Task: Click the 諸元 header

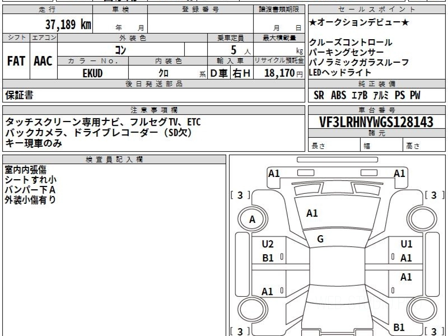Action: tap(377, 133)
